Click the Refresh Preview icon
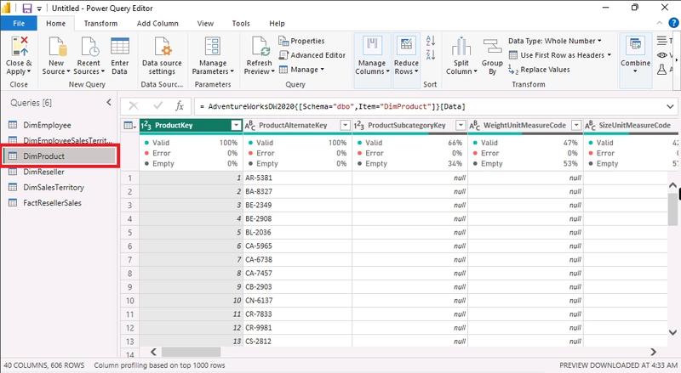The height and width of the screenshot is (373, 681). [x=260, y=47]
